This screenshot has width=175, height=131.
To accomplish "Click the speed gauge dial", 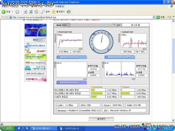I will pyautogui.click(x=101, y=42).
